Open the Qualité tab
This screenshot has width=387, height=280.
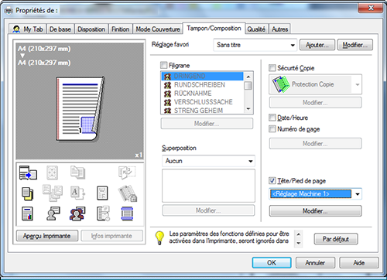[256, 29]
